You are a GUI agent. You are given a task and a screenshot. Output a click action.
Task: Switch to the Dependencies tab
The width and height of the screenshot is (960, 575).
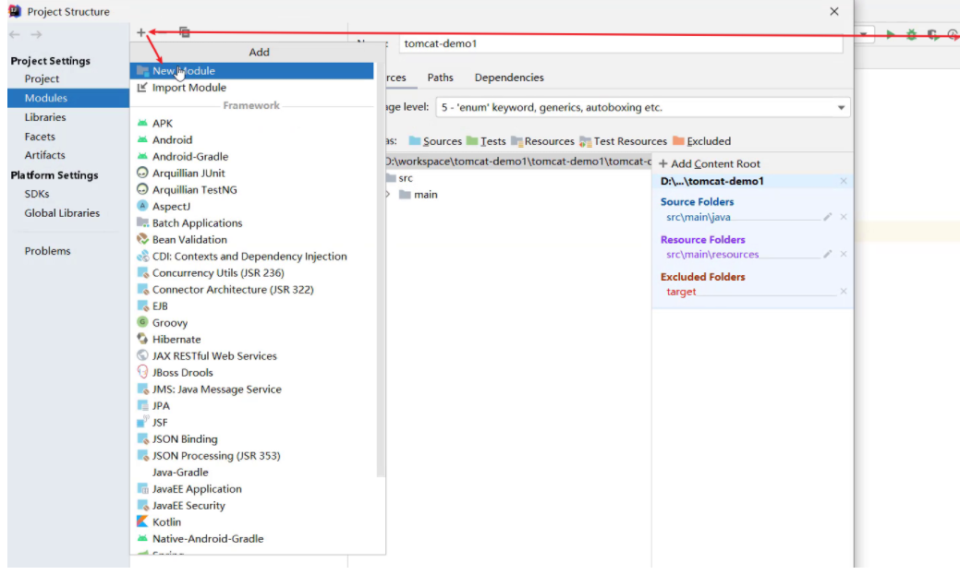509,78
